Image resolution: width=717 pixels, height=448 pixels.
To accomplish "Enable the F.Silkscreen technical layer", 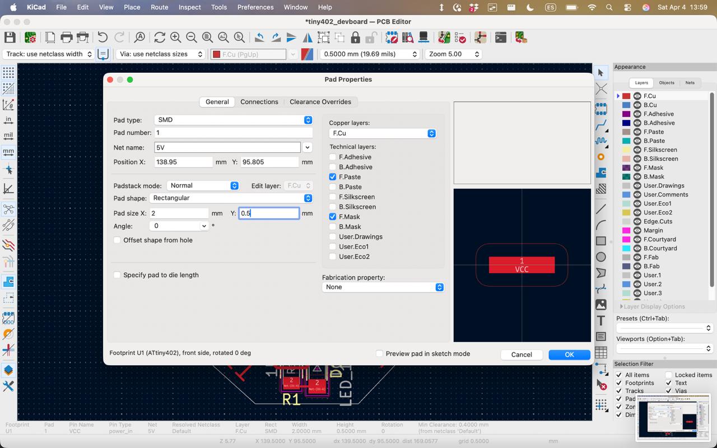I will pos(332,197).
